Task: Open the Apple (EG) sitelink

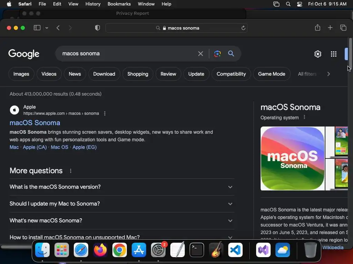Action: click(84, 147)
